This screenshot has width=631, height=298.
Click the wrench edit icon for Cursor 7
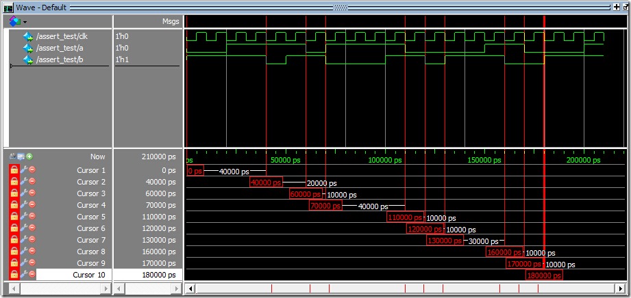tap(23, 240)
